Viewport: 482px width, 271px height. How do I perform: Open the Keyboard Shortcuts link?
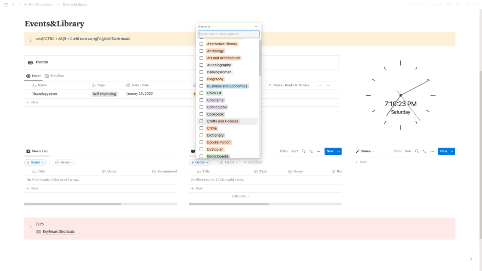58,231
